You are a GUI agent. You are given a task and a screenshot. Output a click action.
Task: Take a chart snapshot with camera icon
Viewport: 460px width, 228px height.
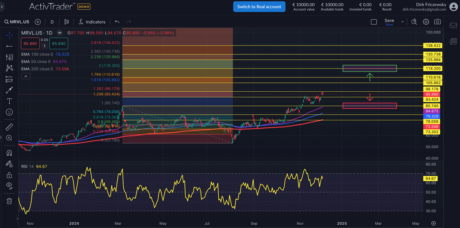click(438, 22)
